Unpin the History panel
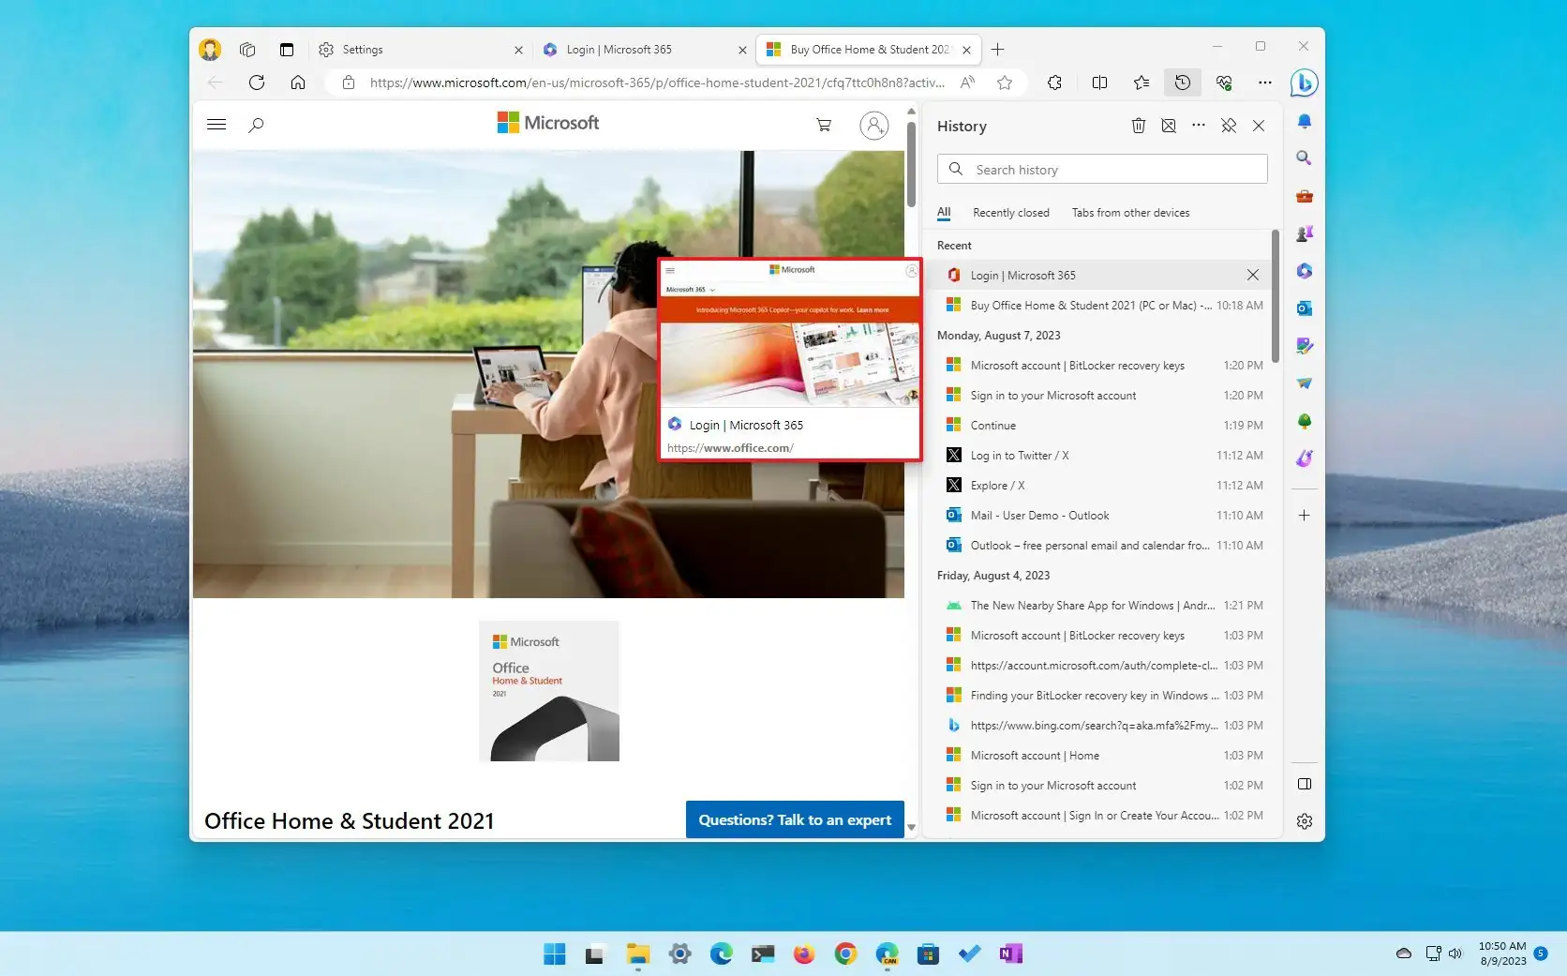1567x976 pixels. [1229, 125]
